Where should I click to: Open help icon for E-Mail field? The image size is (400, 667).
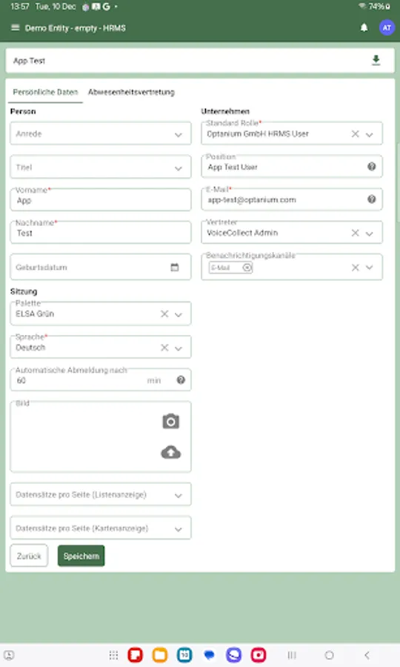(372, 199)
